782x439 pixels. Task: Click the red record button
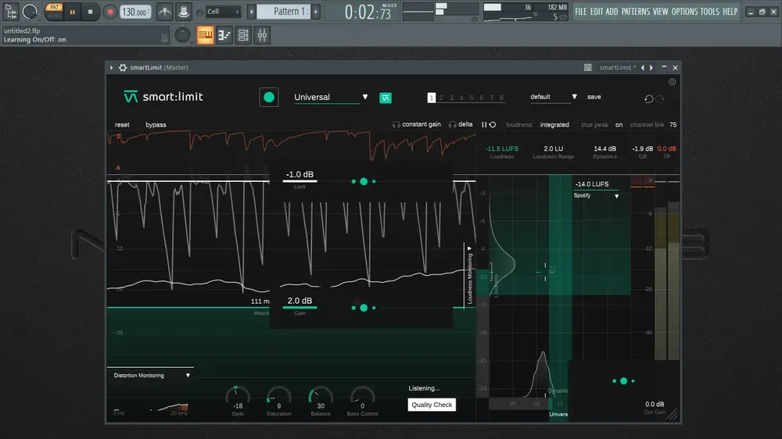[109, 12]
